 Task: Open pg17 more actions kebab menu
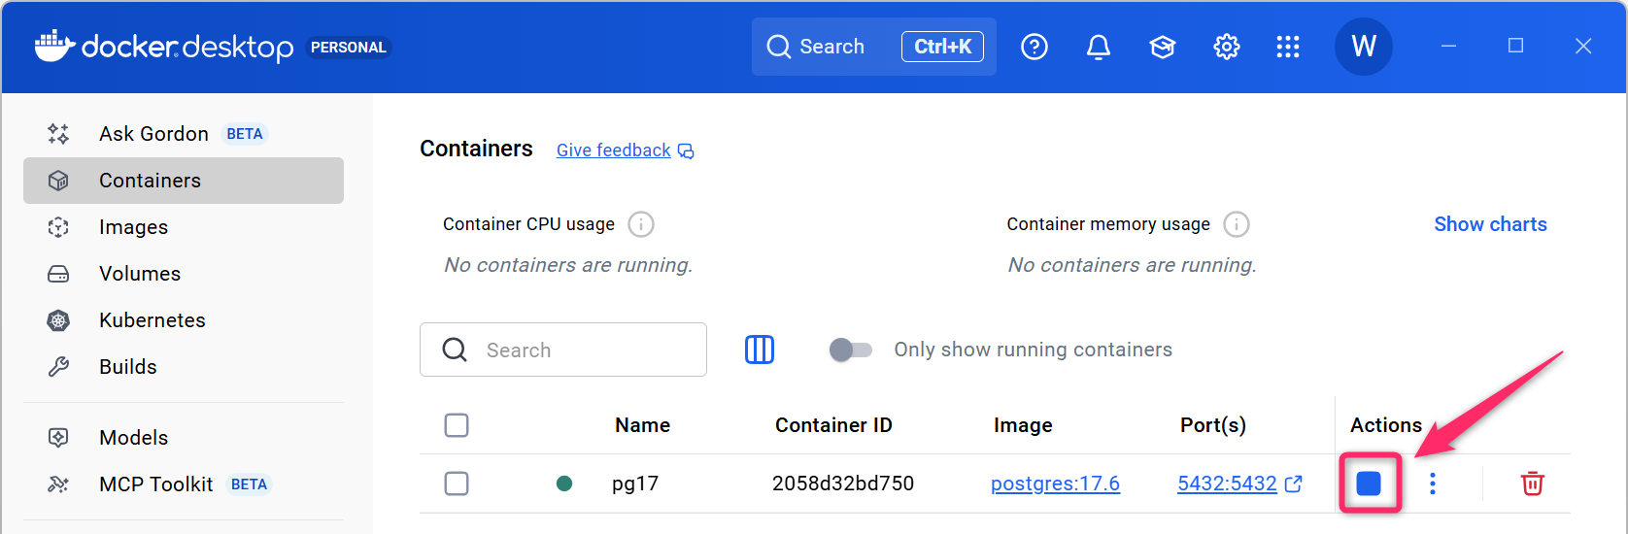1432,484
